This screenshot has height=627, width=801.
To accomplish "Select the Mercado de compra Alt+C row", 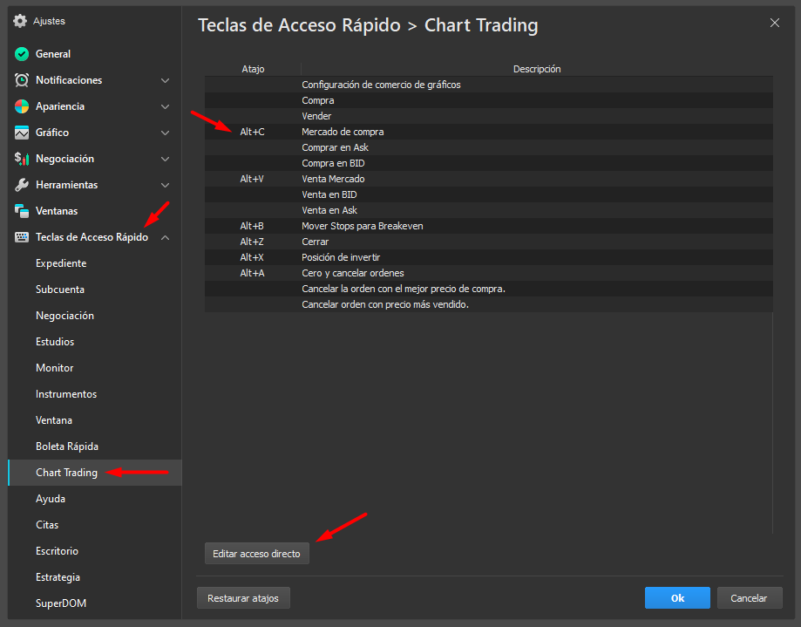I will click(x=488, y=132).
